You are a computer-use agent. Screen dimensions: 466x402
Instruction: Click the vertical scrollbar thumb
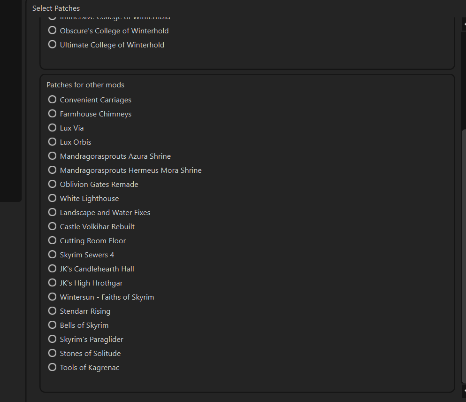point(464,256)
